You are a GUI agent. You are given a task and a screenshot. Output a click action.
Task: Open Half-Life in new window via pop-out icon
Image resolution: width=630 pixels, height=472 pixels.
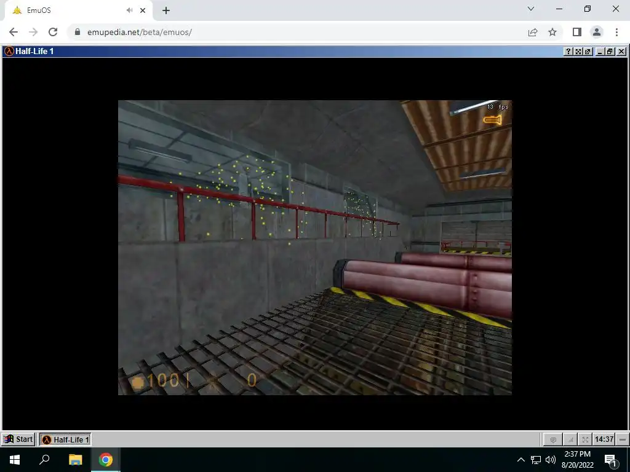[x=588, y=52]
